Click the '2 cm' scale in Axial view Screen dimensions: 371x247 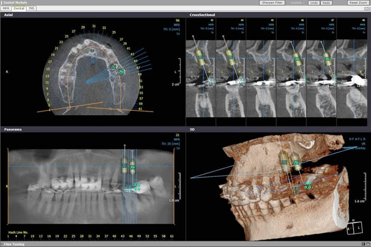176,84
